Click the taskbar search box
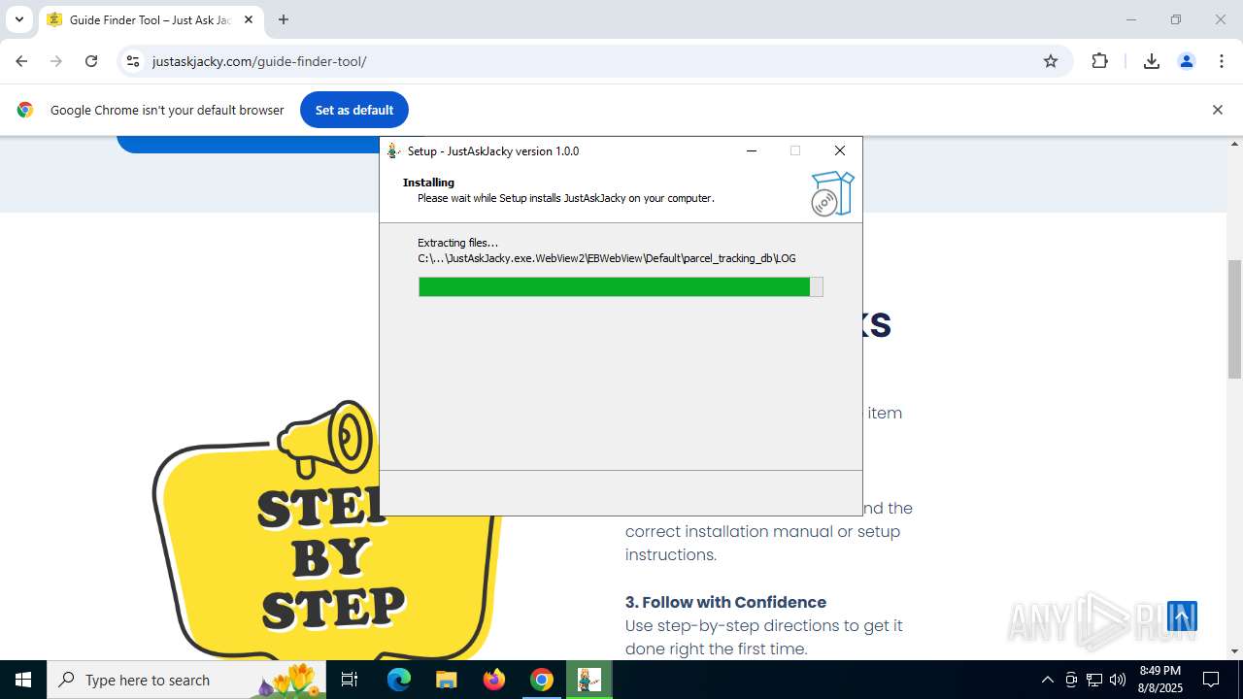 point(186,680)
